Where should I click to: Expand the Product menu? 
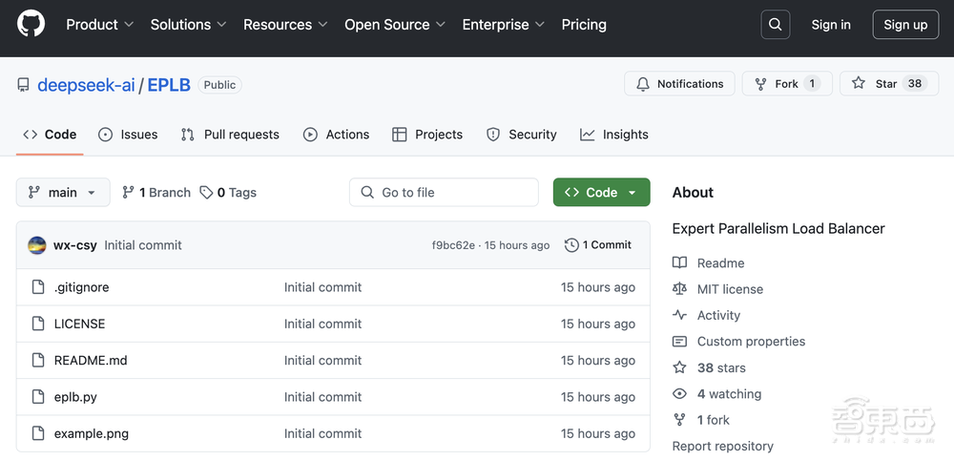point(99,25)
